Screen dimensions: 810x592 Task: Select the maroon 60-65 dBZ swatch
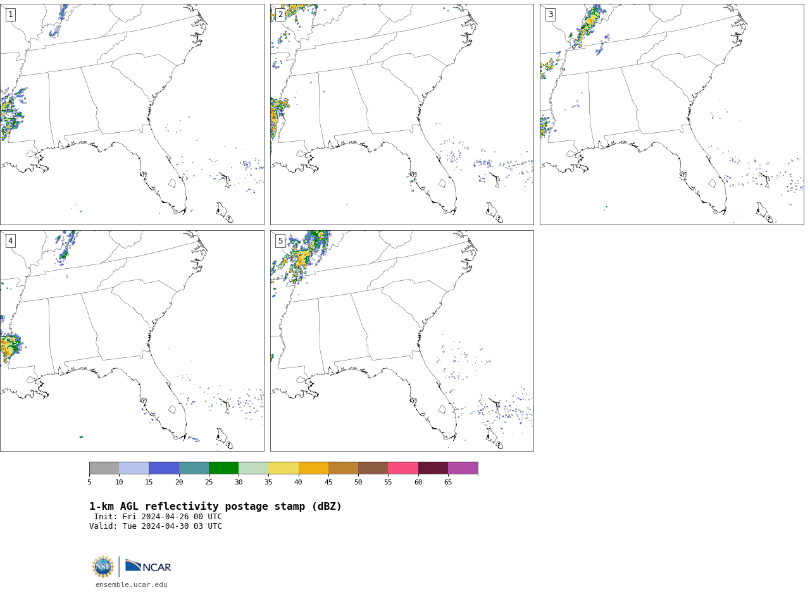(433, 468)
